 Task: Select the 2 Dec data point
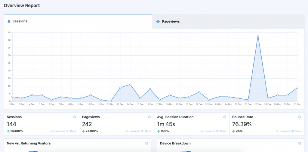point(12,97)
